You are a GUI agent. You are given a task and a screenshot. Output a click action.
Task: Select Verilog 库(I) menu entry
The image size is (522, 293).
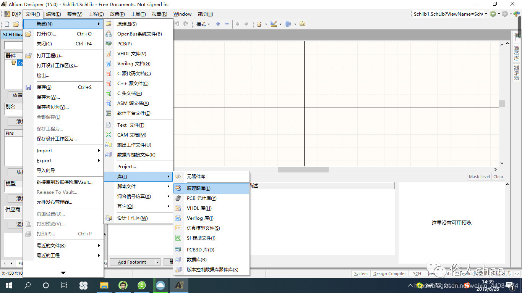pyautogui.click(x=211, y=218)
